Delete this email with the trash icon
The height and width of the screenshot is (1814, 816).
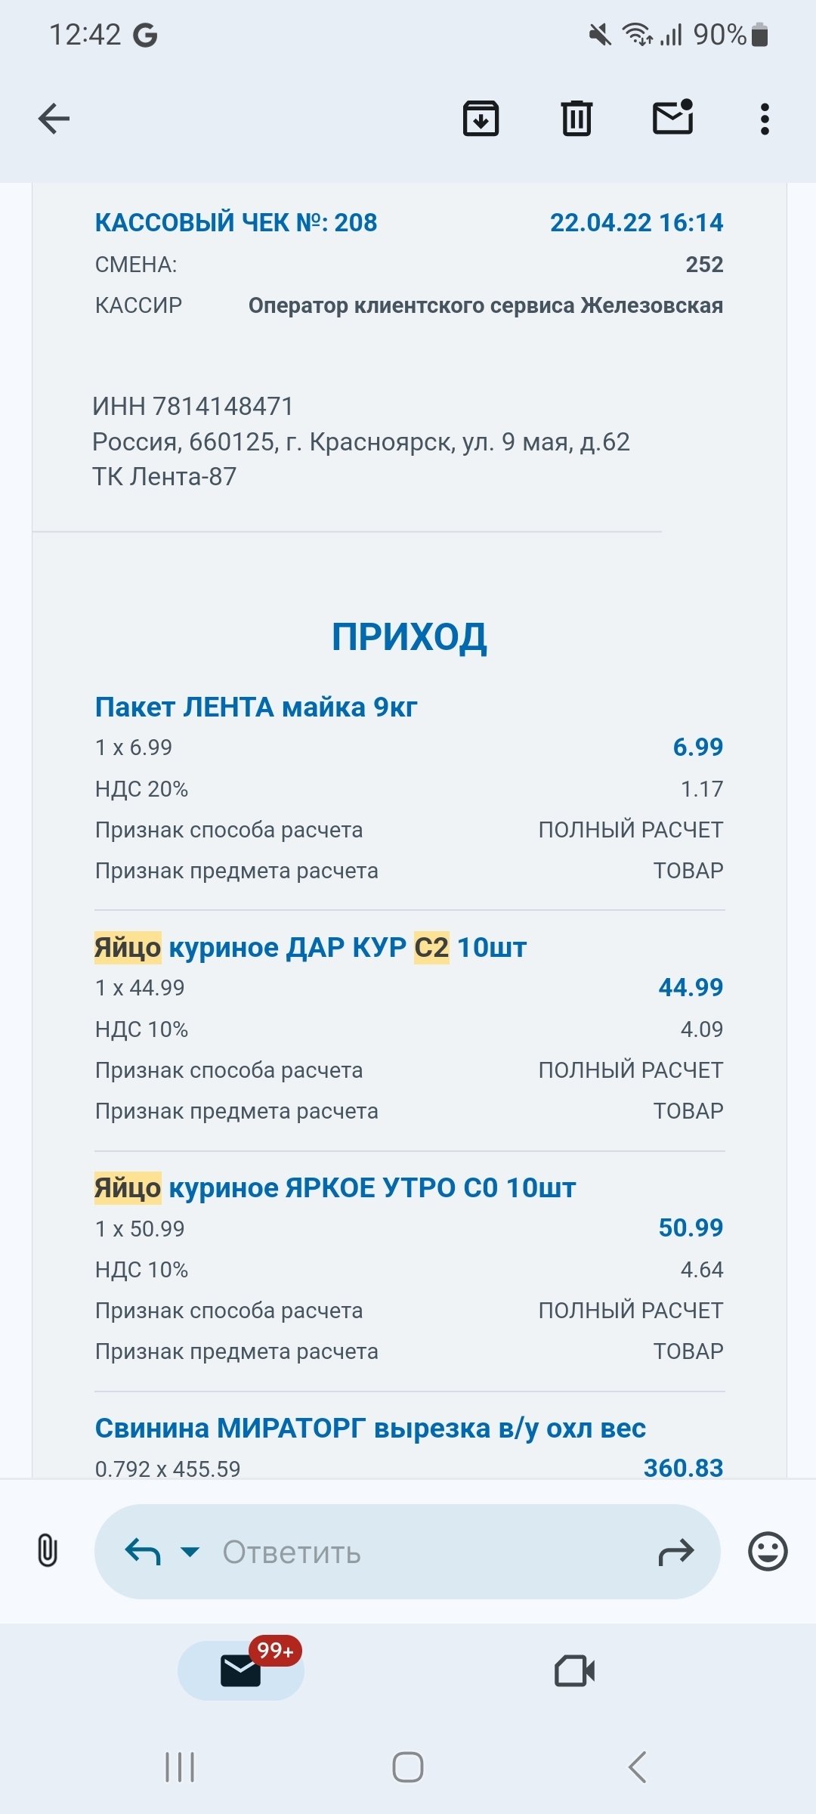[x=576, y=119]
